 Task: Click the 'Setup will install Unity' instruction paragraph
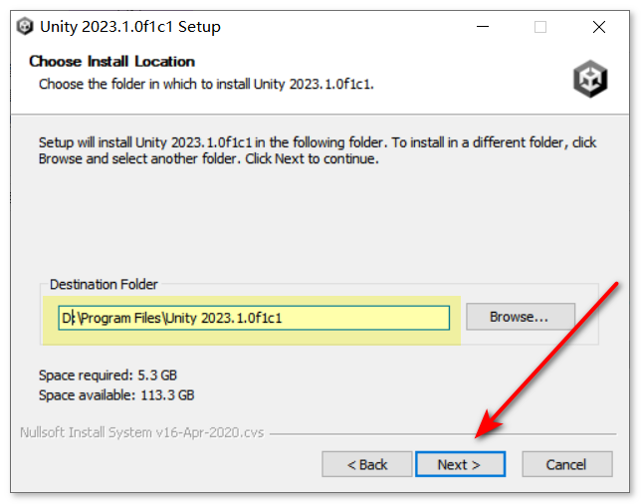point(318,150)
